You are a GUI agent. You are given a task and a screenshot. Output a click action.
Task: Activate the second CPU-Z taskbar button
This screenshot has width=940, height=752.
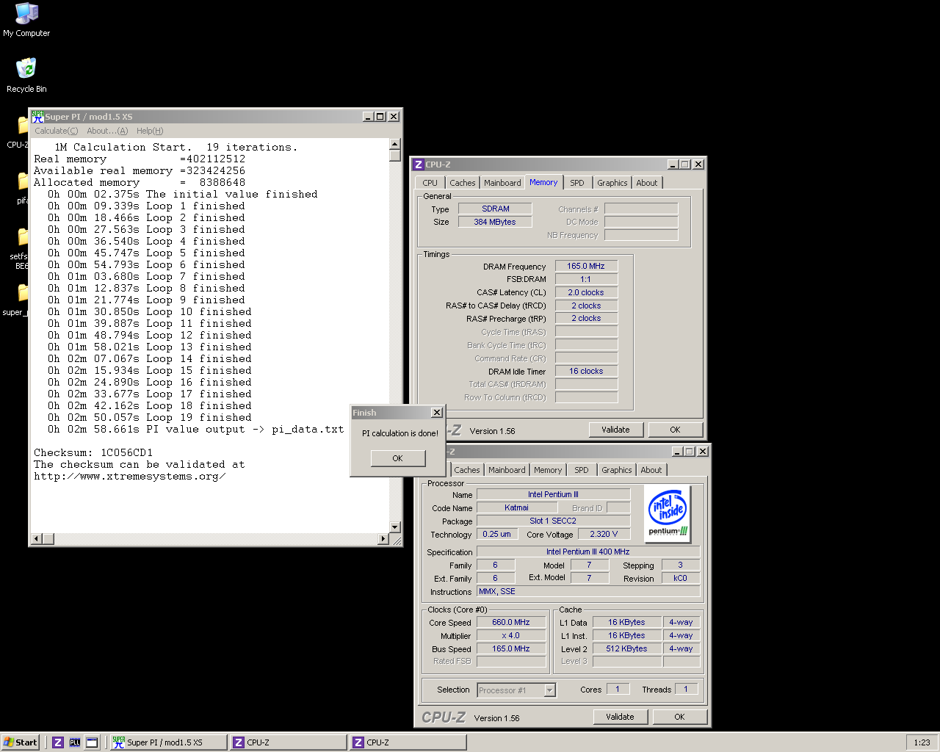(x=408, y=742)
